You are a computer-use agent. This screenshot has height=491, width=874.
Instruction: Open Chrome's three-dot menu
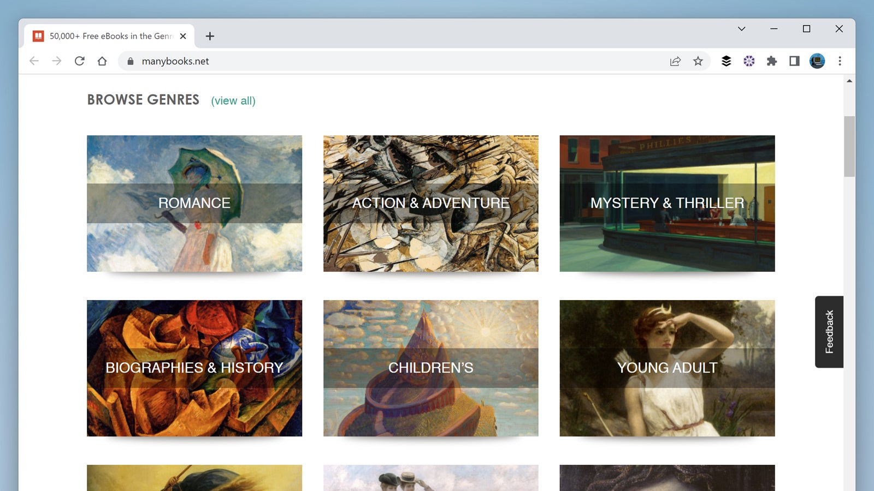click(840, 61)
